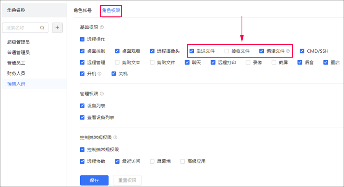Uncheck the 查看设备列表 checkbox

82,118
